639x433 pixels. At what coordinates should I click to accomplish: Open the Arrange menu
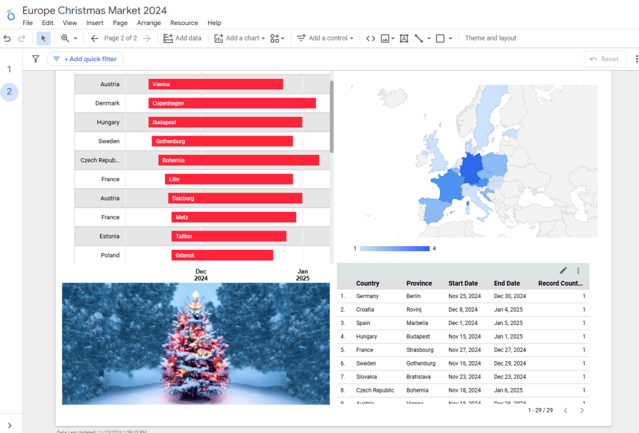click(149, 23)
